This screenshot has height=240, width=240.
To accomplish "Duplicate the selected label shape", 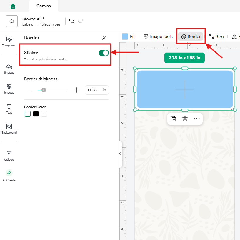I will click(x=173, y=119).
